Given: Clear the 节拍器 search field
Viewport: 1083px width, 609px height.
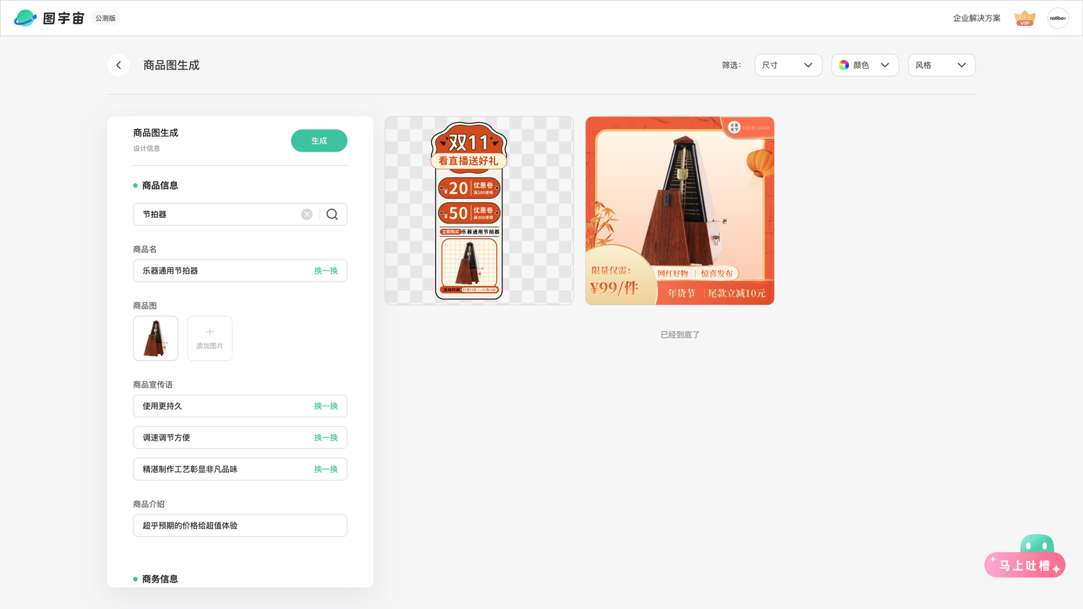Looking at the screenshot, I should [307, 214].
